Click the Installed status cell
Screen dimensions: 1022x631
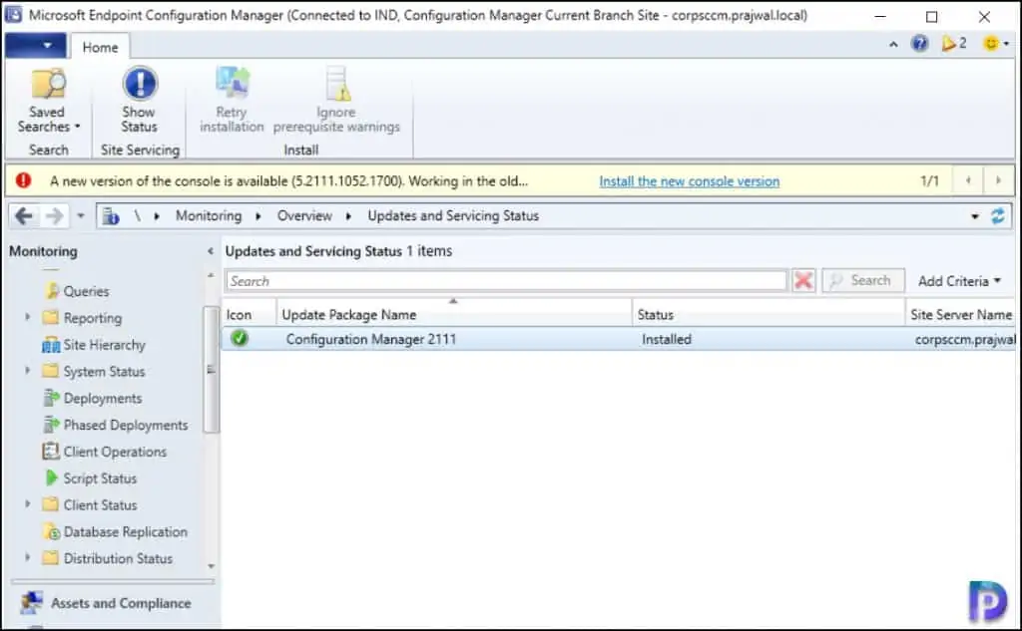(666, 339)
